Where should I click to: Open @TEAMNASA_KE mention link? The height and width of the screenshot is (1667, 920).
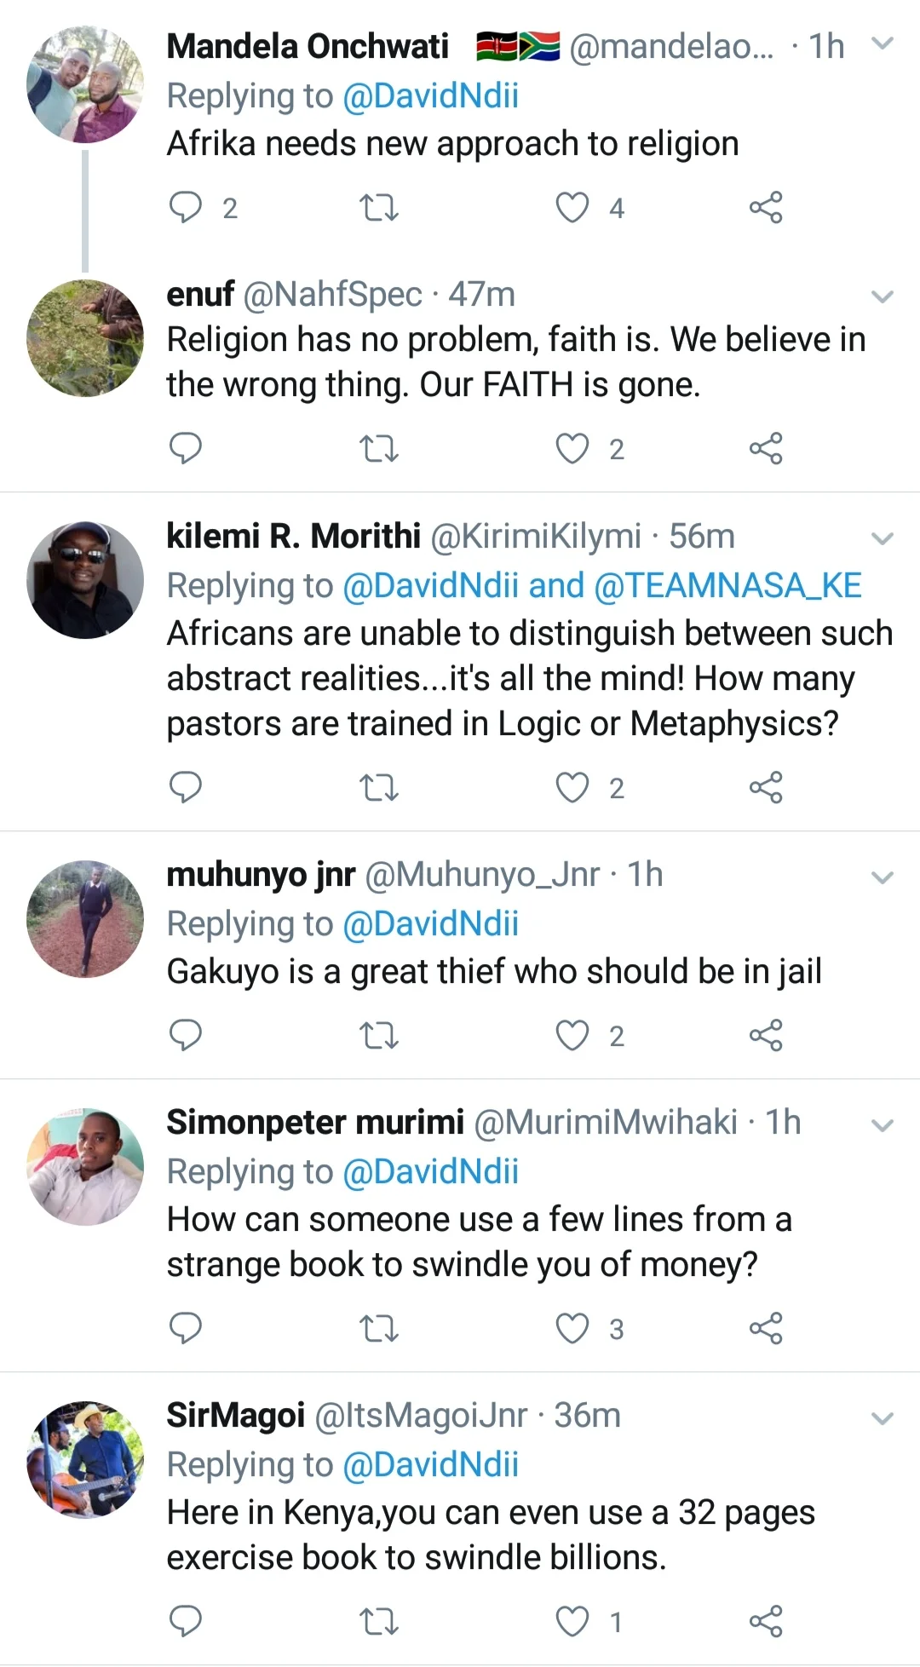tap(727, 586)
